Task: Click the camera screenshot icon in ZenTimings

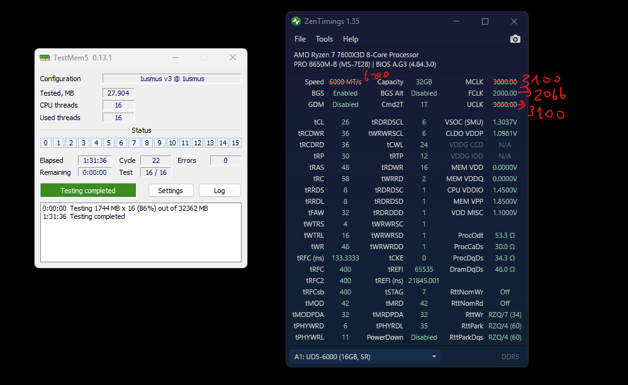Action: click(x=515, y=39)
